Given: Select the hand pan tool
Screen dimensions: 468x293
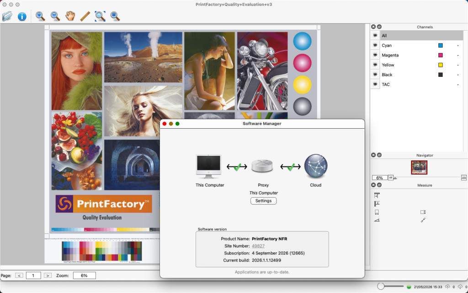Looking at the screenshot, I should point(70,16).
